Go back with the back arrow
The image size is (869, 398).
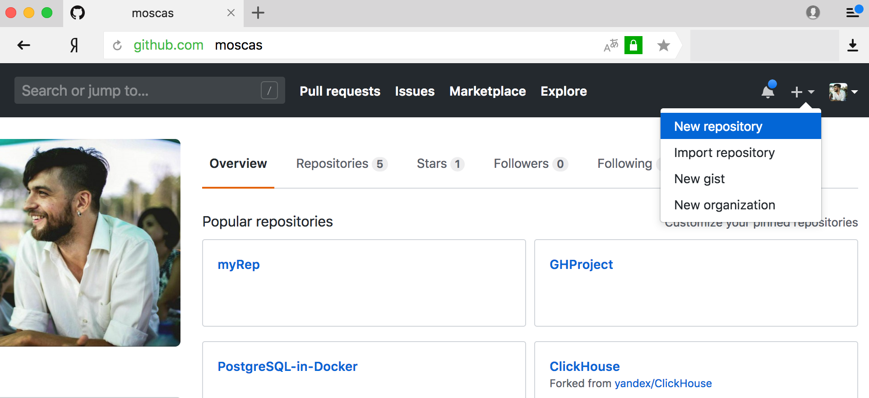23,45
